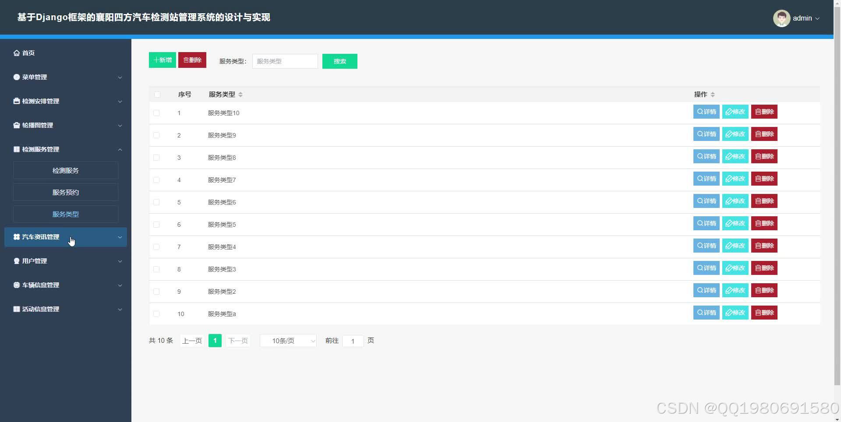Collapse the 检测服务管理 chevron

tap(120, 150)
